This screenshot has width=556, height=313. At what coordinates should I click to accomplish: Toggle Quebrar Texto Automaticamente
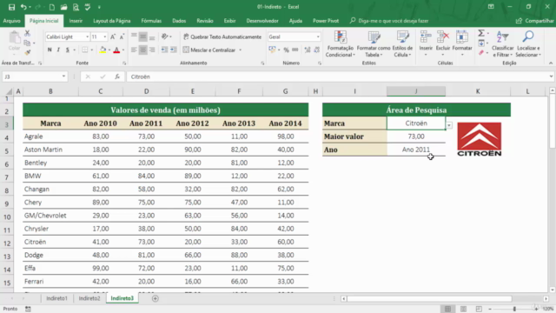coord(222,37)
